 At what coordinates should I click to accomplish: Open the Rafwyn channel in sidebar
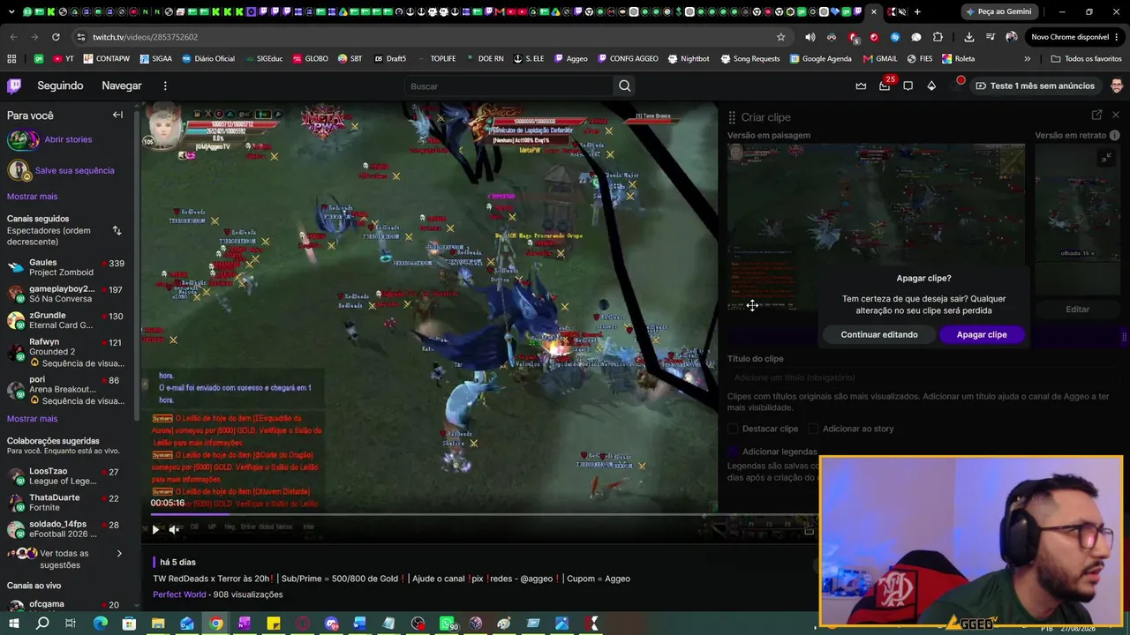click(69, 352)
